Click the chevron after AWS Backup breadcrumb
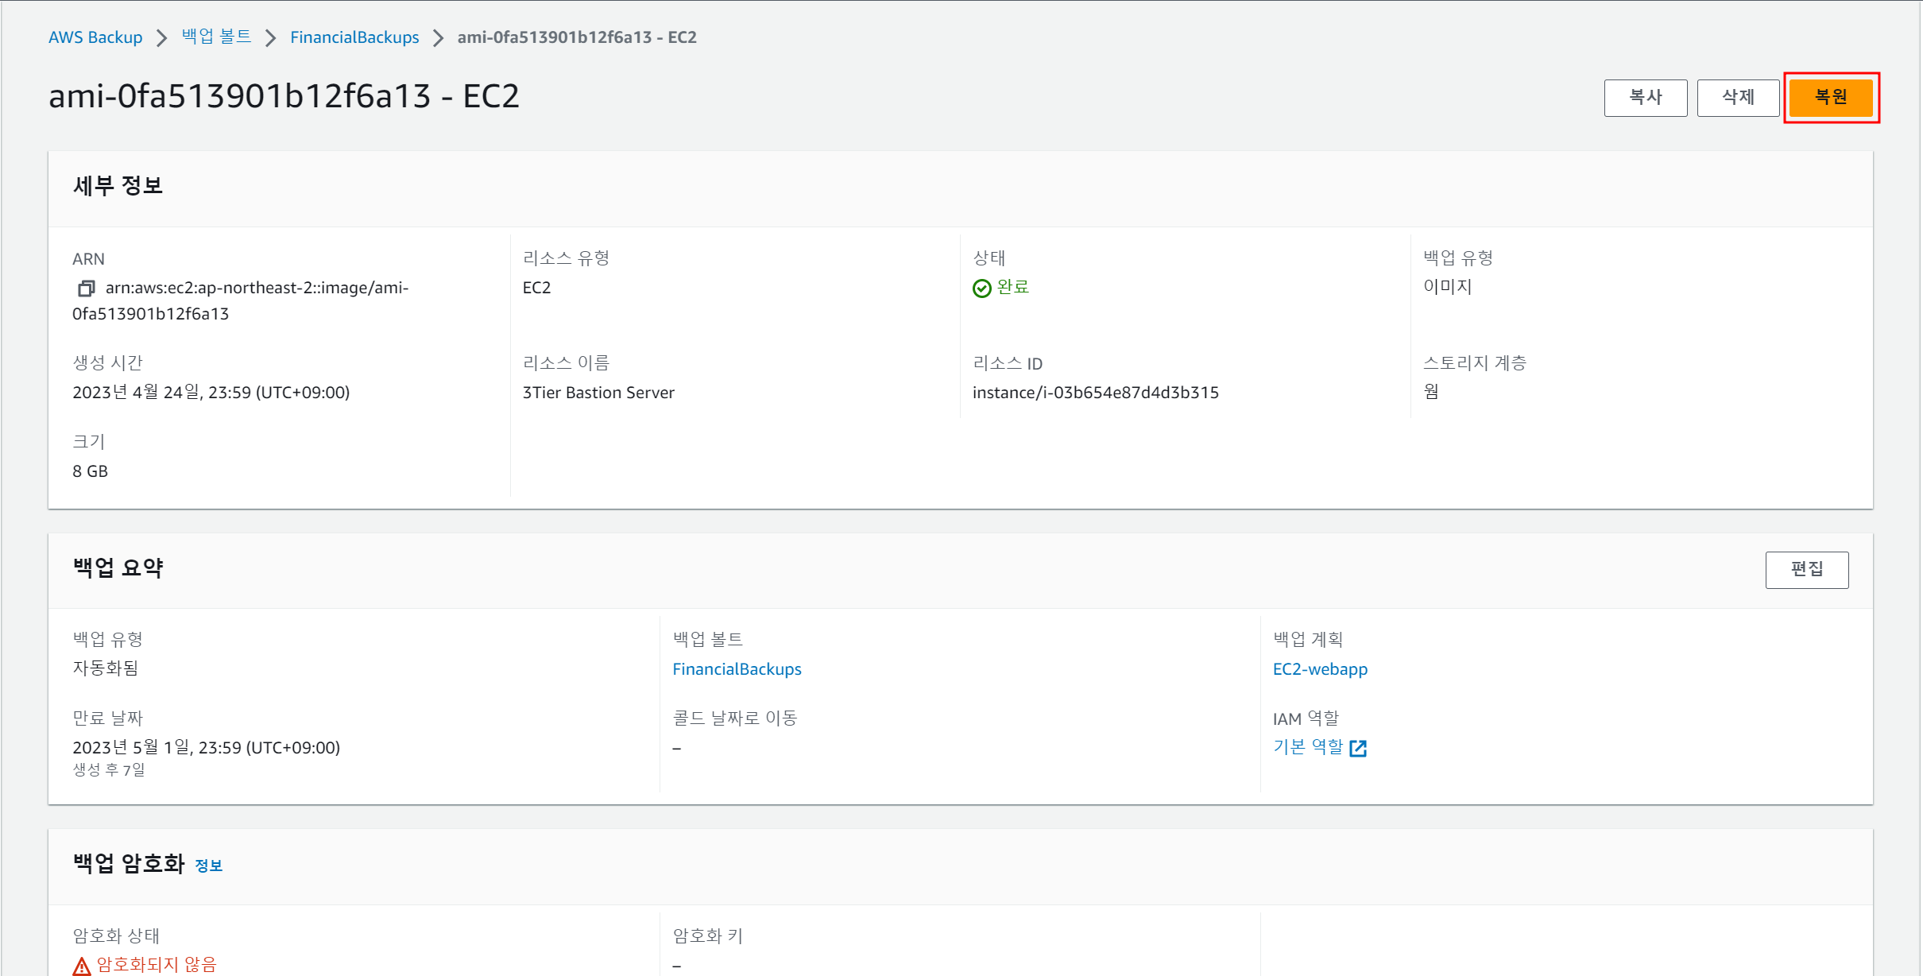Screen dimensions: 1923x976 [x=162, y=37]
